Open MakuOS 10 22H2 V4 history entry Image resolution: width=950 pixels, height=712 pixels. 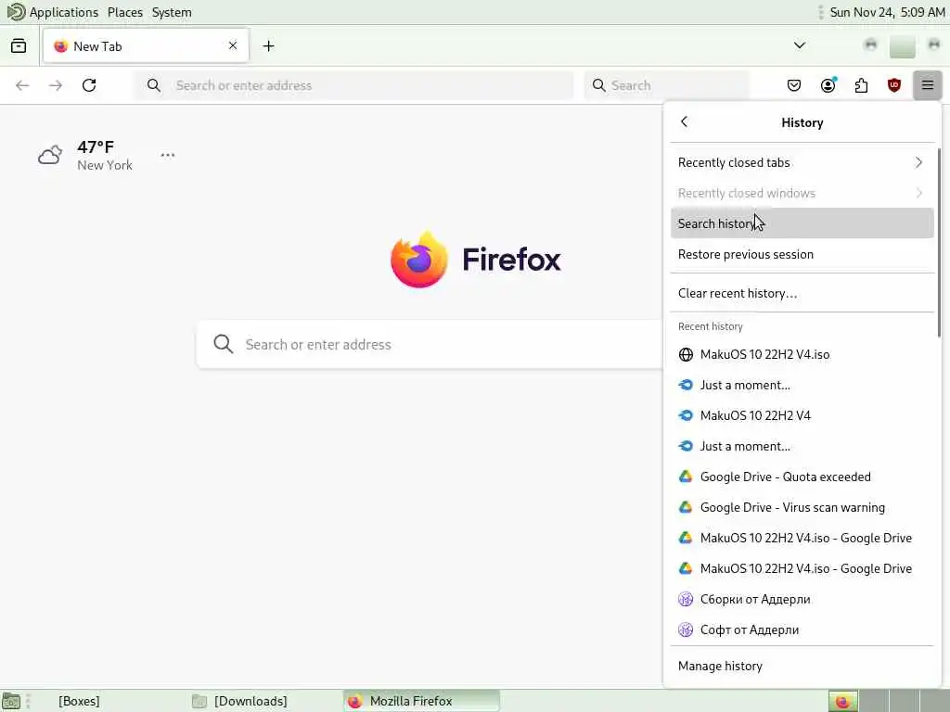pos(802,415)
